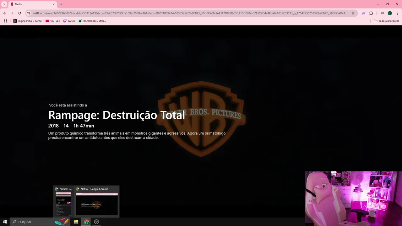
Task: Select the Netflix browser tab
Action: point(32,4)
